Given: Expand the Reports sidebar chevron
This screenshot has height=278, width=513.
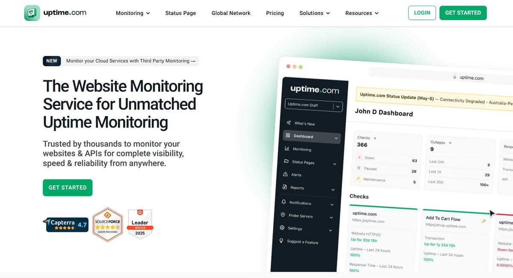Looking at the screenshot, I should coord(333,190).
